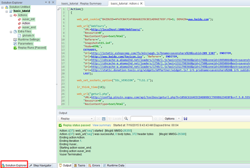250x168 pixels.
Task: Select the Tasks bottom tab
Action: point(79,165)
